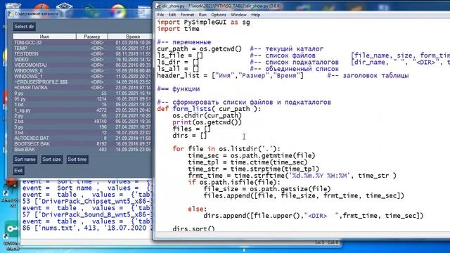Click the 'event = Sort name' shell line
Image resolution: width=450 pixels, height=253 pixels.
coord(86,188)
